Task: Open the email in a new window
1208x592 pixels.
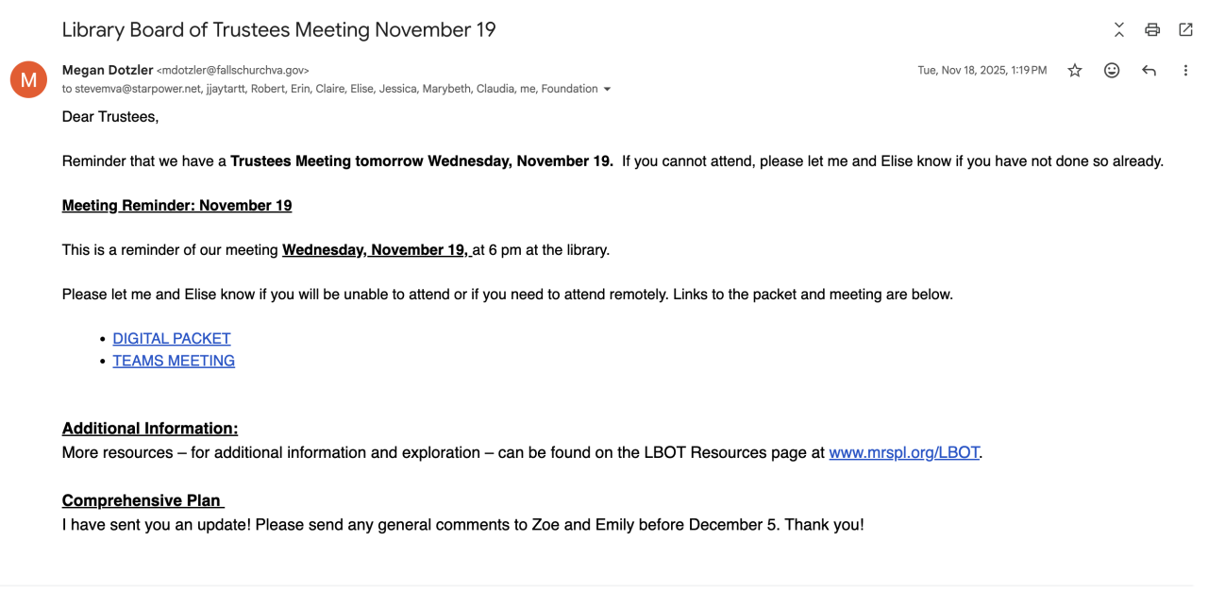Action: click(1185, 29)
